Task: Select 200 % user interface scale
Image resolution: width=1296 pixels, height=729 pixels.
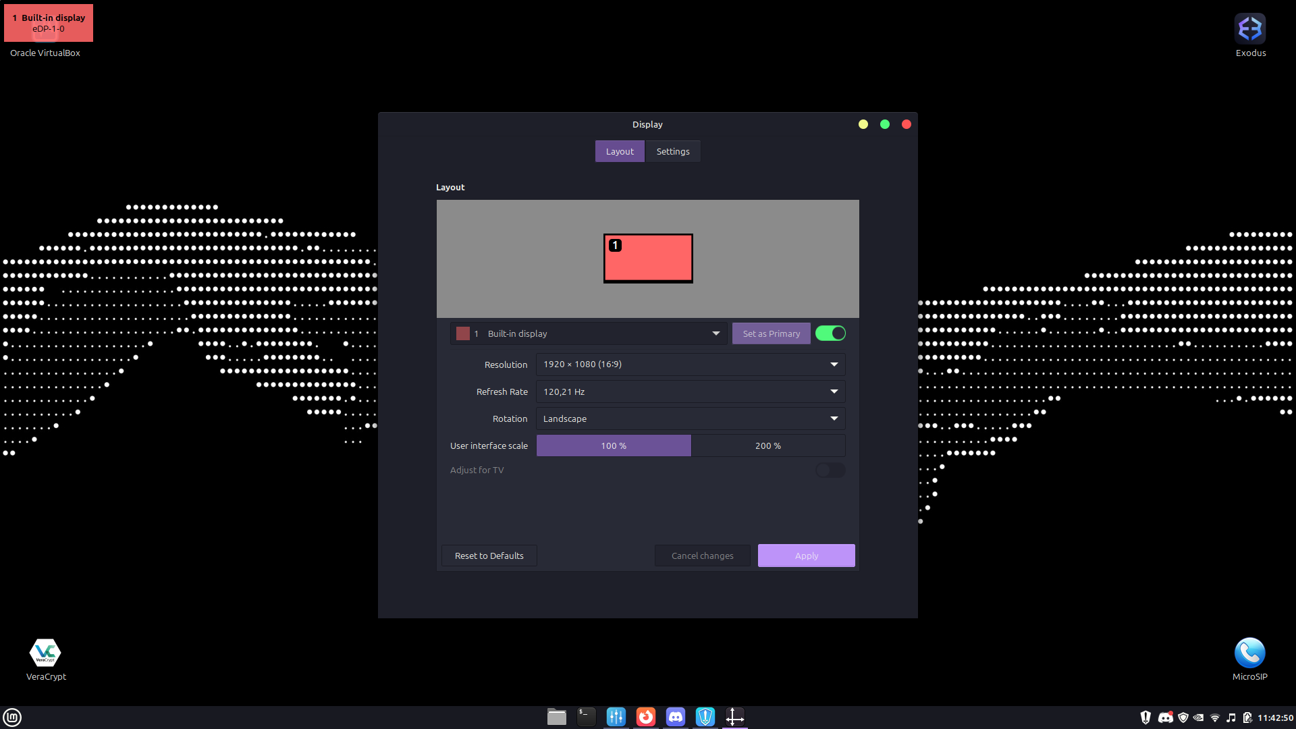Action: (767, 446)
